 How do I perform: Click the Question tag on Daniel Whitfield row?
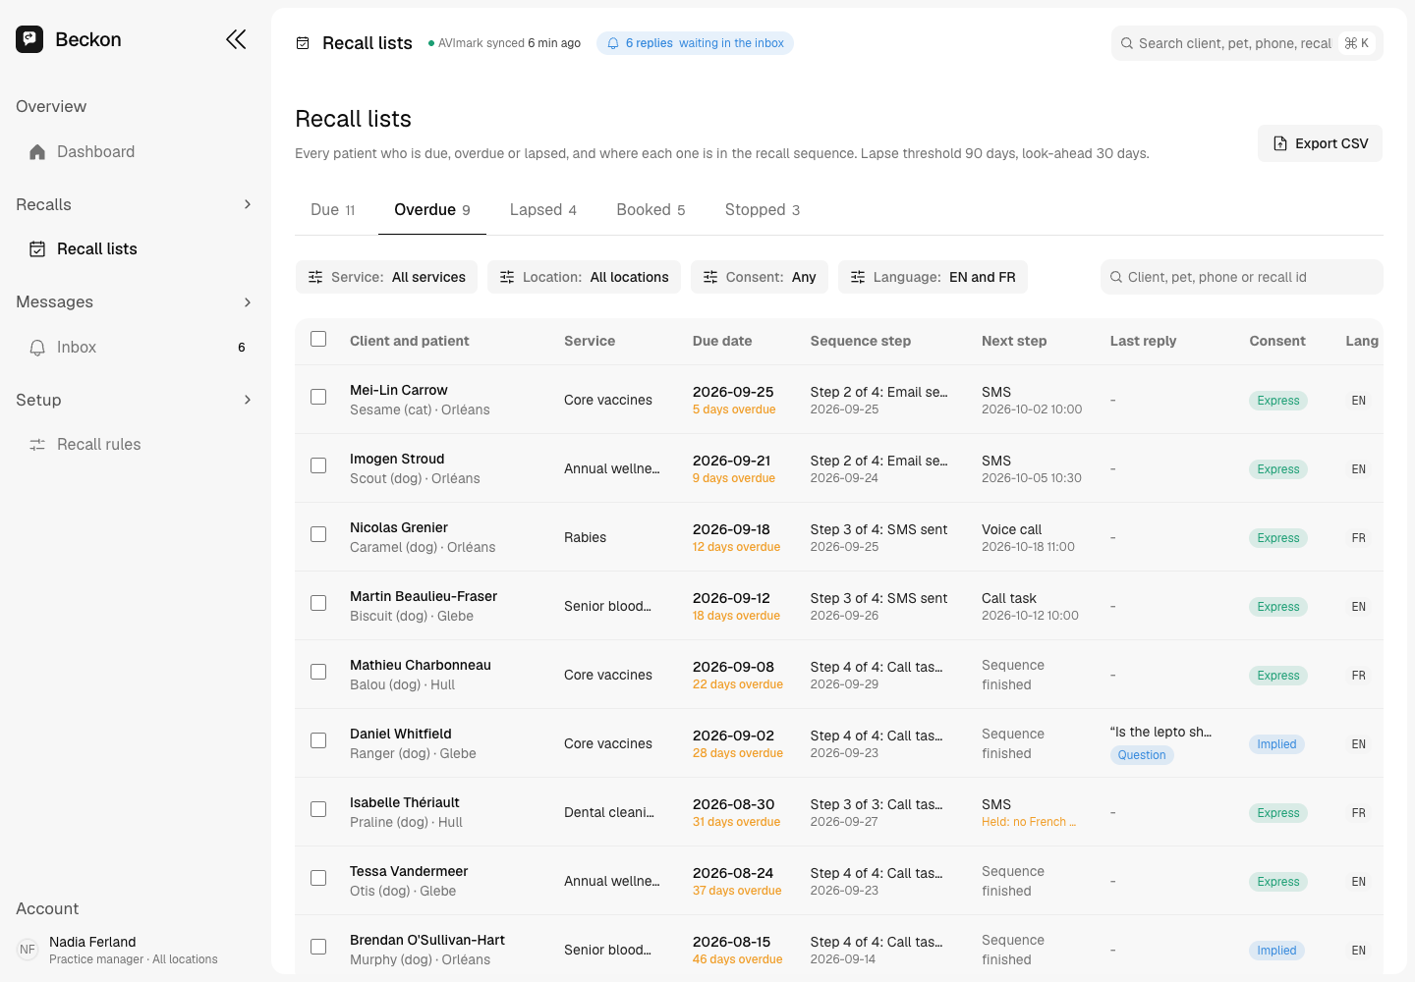pos(1142,755)
